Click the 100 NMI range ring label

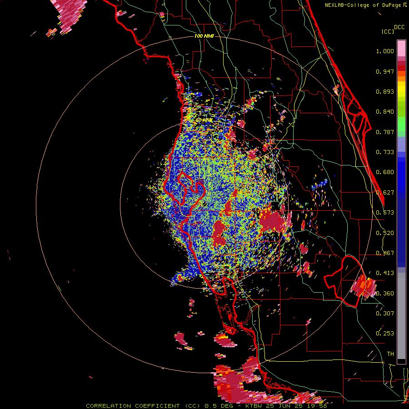tap(204, 36)
